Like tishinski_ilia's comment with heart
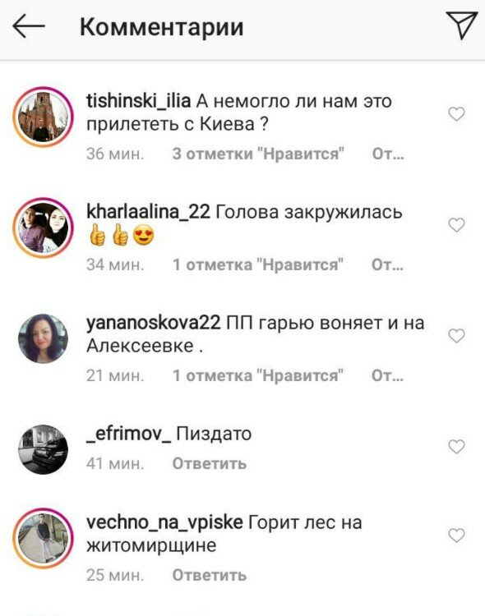The image size is (485, 616). click(456, 114)
